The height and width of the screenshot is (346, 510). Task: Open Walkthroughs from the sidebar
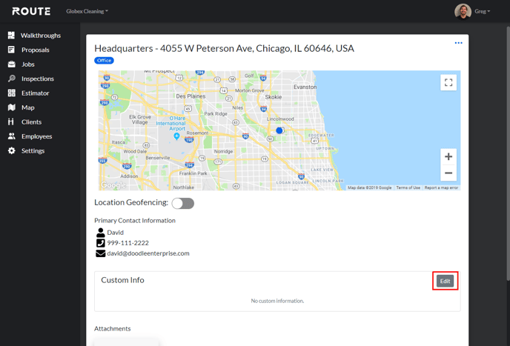40,35
